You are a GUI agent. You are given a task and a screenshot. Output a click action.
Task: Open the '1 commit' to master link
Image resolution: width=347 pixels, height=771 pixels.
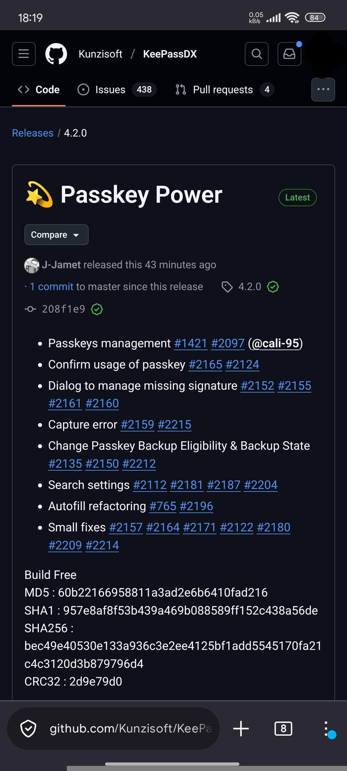pyautogui.click(x=52, y=287)
